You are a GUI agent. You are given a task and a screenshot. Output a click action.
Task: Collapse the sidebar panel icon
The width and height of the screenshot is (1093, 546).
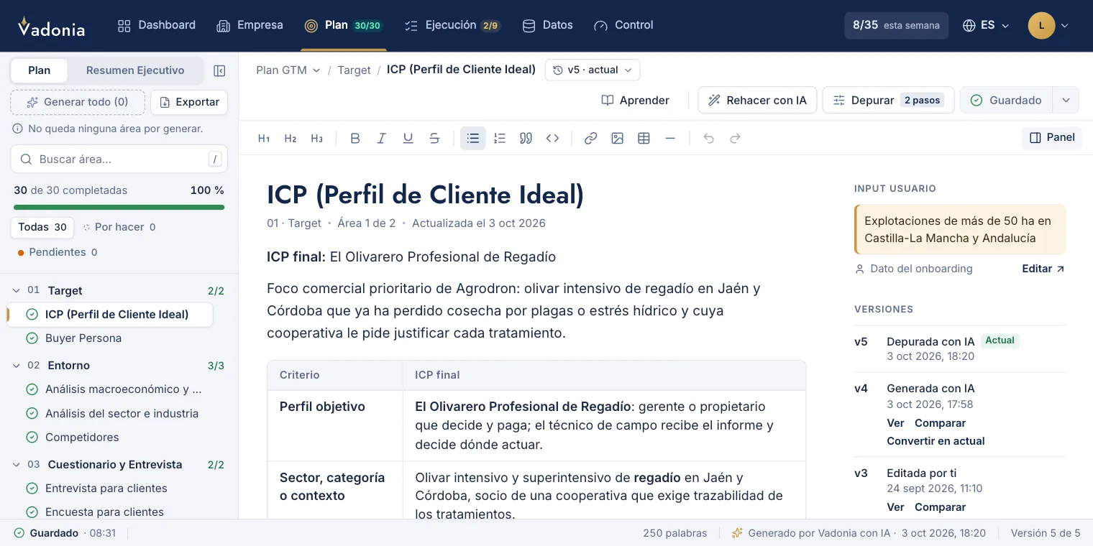coord(219,70)
